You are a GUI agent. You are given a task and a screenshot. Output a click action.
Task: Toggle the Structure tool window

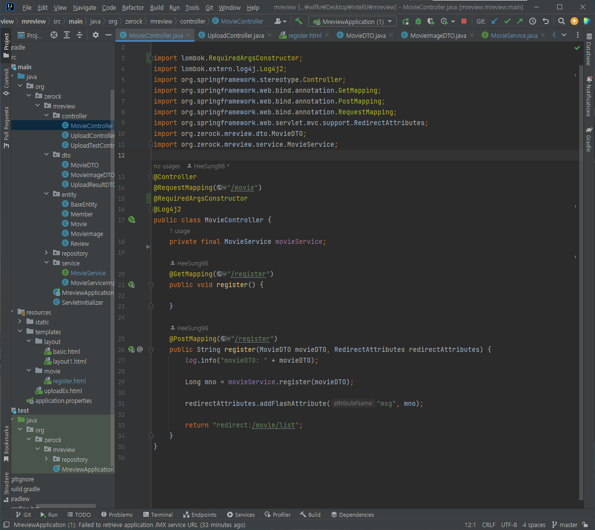6,487
